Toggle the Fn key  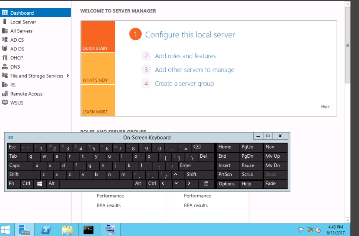click(x=14, y=184)
